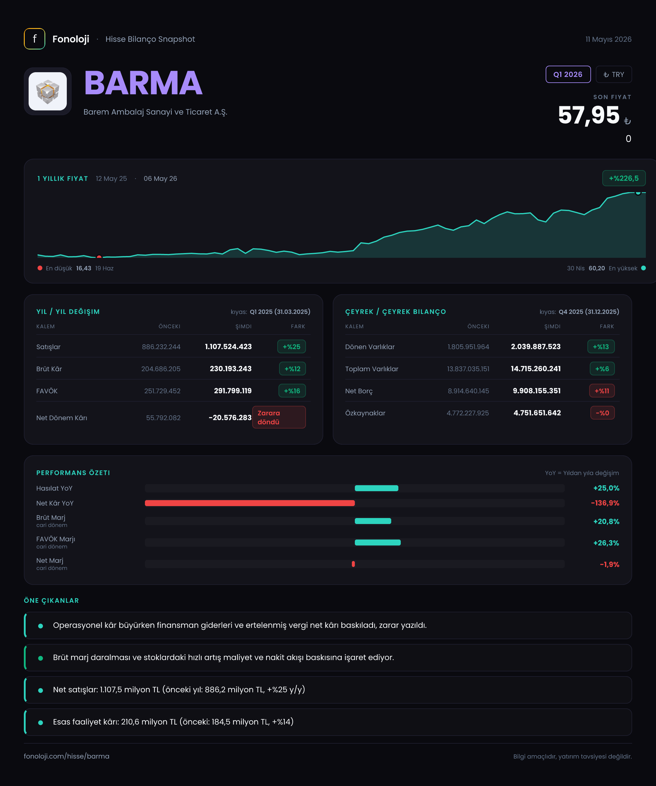Click the Toplam Varlıklar +%6 badge
This screenshot has width=656, height=786.
pyautogui.click(x=602, y=369)
